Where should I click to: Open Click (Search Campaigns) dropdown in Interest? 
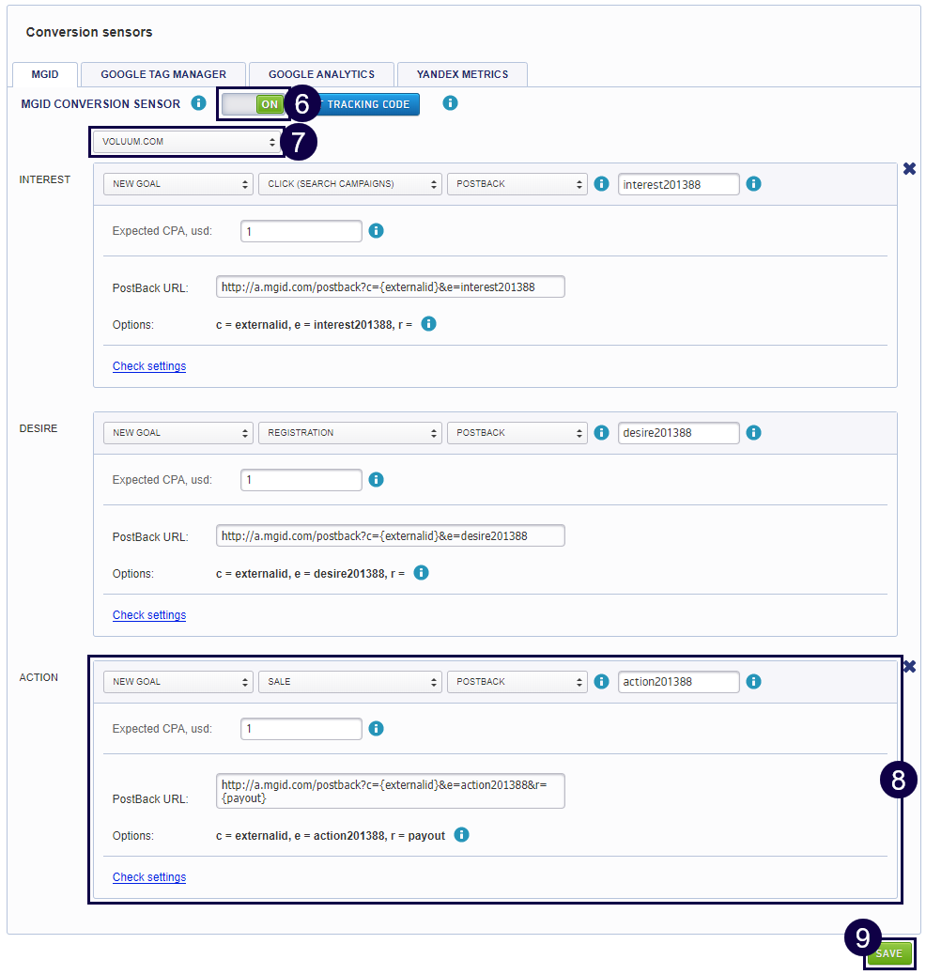point(349,184)
